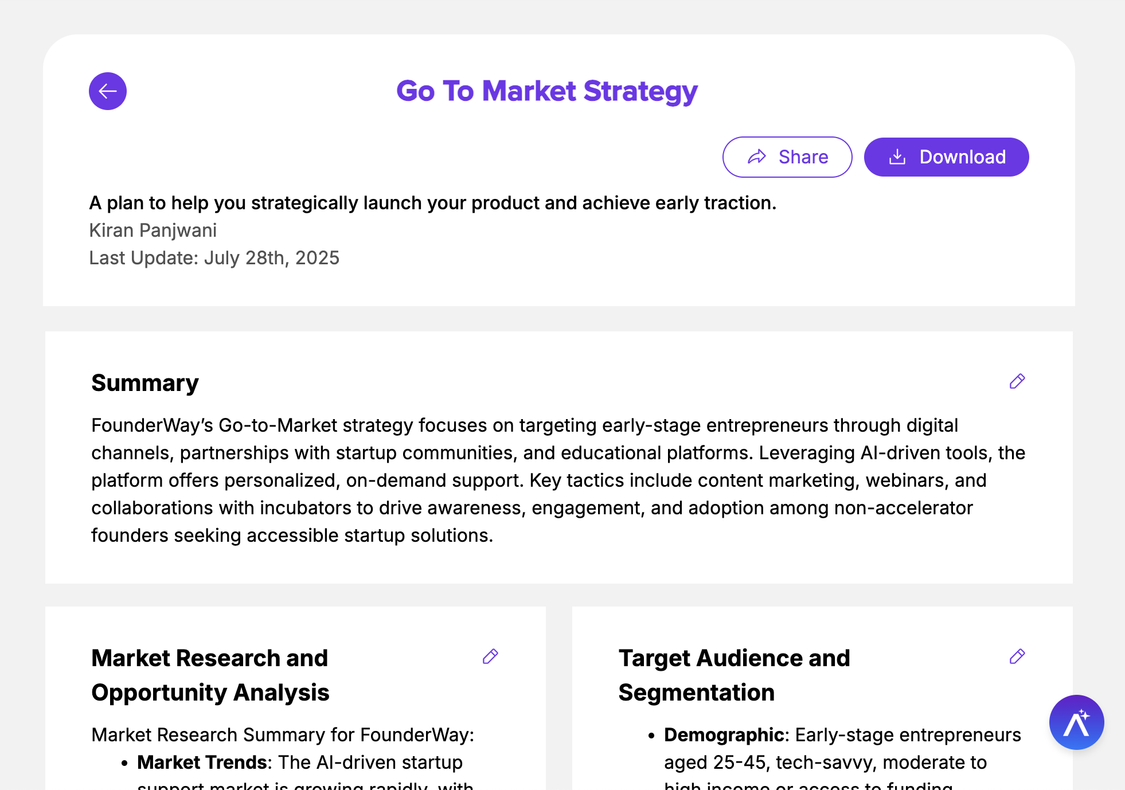Click the Market Research Summary for FounderWay line
The width and height of the screenshot is (1125, 790).
(283, 735)
